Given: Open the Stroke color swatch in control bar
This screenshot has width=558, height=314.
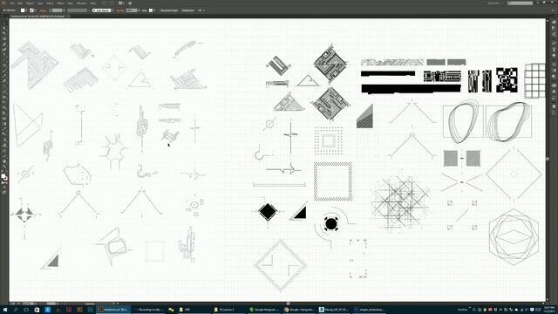Looking at the screenshot, I should point(31,10).
